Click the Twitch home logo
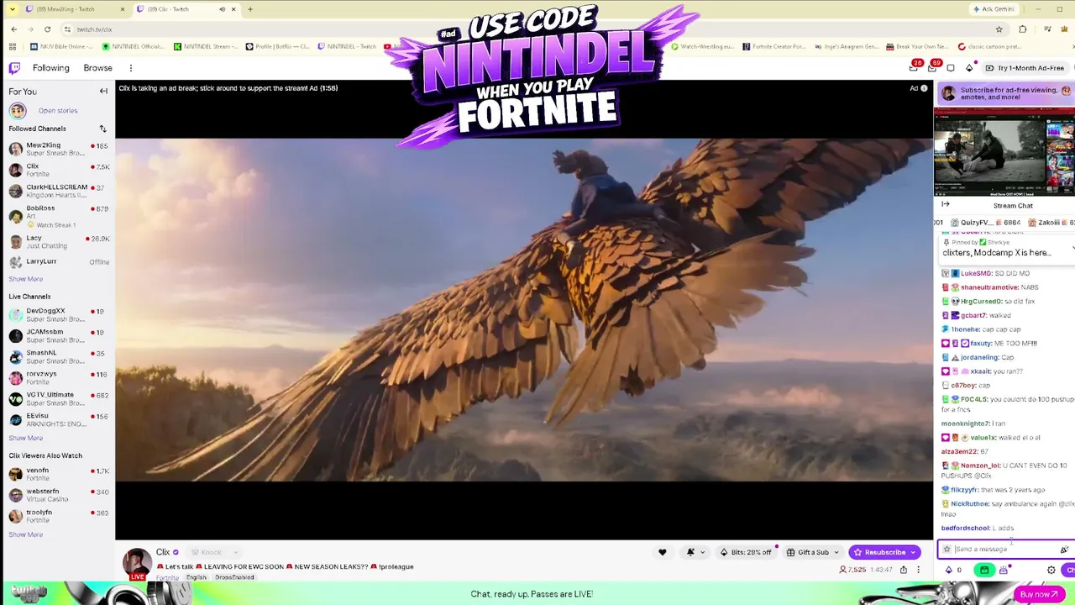This screenshot has height=605, width=1075. pyautogui.click(x=14, y=68)
